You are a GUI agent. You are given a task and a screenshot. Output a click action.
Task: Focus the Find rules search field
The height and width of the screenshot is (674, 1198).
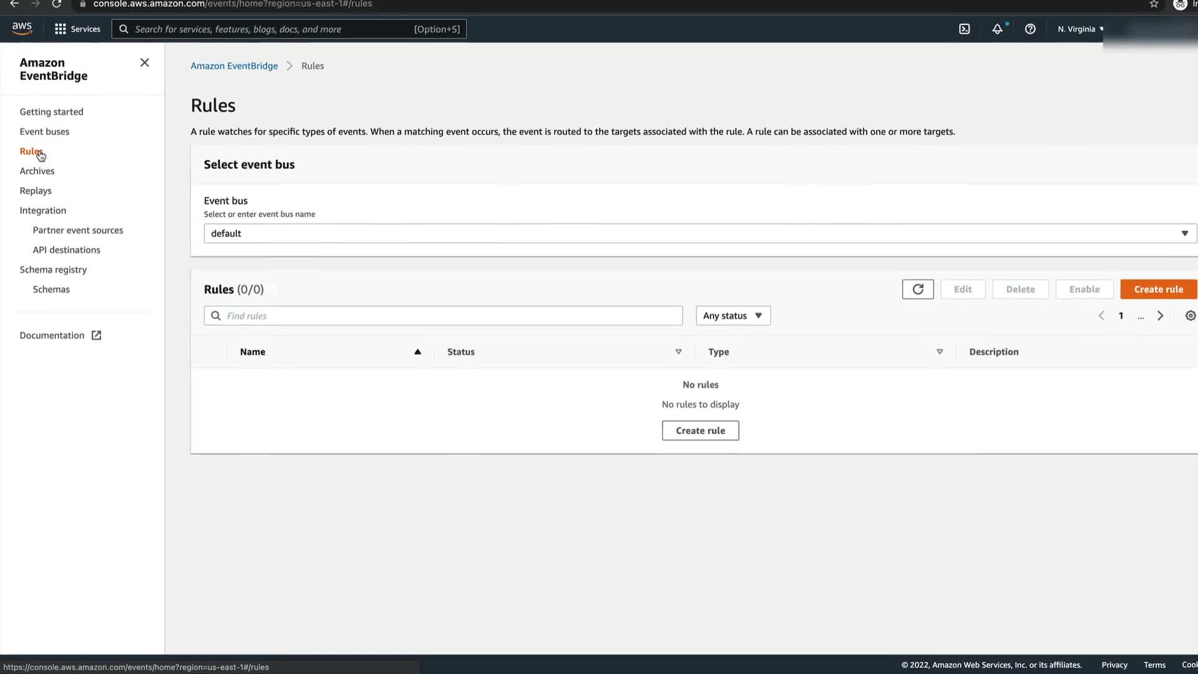(x=443, y=316)
